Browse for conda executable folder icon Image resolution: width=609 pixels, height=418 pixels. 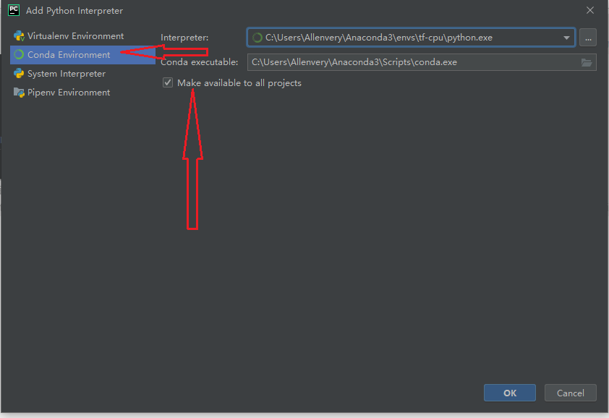click(x=587, y=62)
